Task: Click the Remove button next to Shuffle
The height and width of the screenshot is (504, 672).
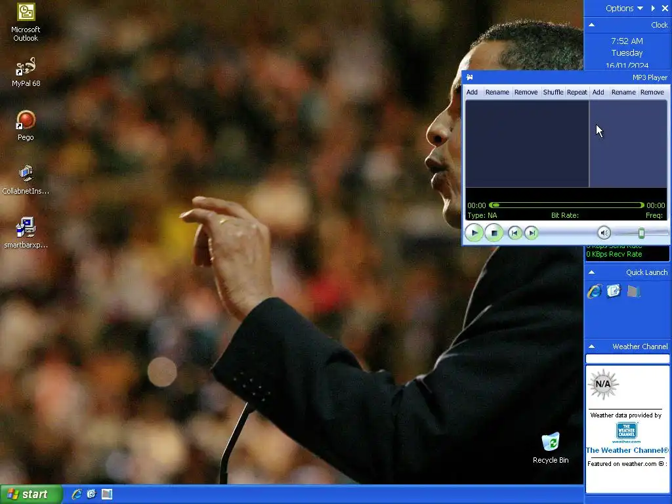Action: click(x=526, y=92)
